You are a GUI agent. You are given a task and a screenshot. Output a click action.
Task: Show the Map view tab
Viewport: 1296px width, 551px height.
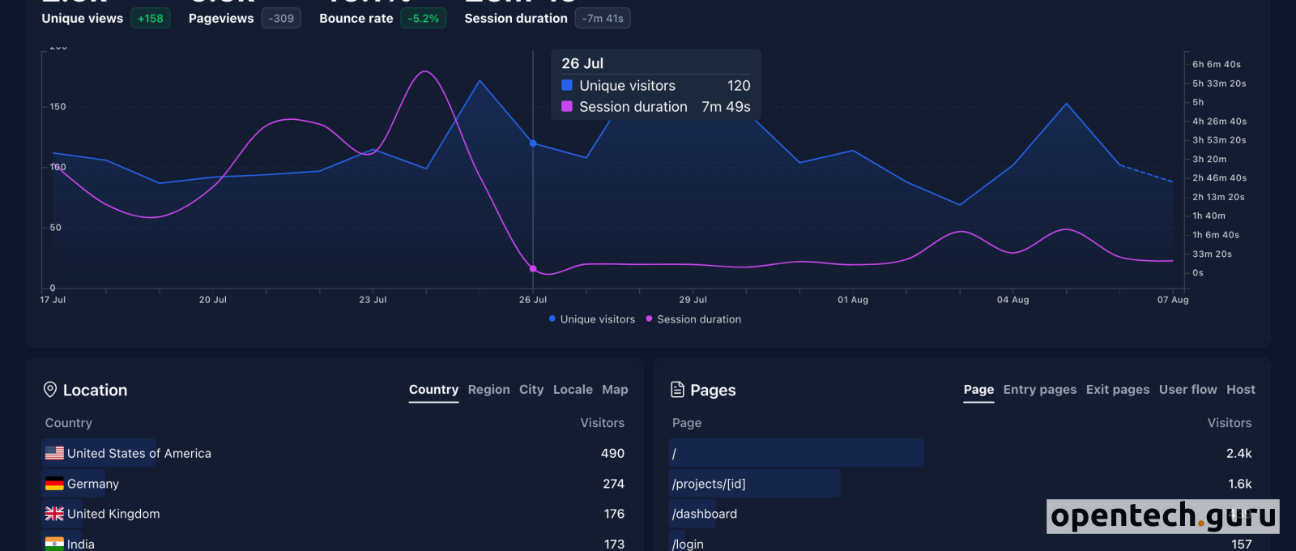(x=615, y=390)
